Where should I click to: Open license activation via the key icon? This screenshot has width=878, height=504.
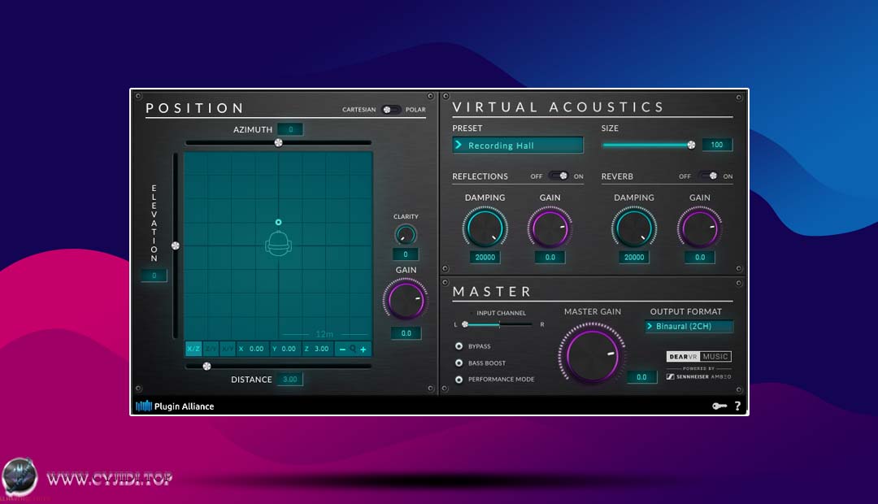[719, 406]
